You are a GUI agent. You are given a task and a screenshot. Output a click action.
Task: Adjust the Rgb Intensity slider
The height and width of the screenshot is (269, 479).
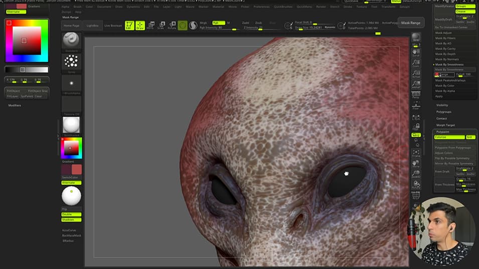pos(219,28)
